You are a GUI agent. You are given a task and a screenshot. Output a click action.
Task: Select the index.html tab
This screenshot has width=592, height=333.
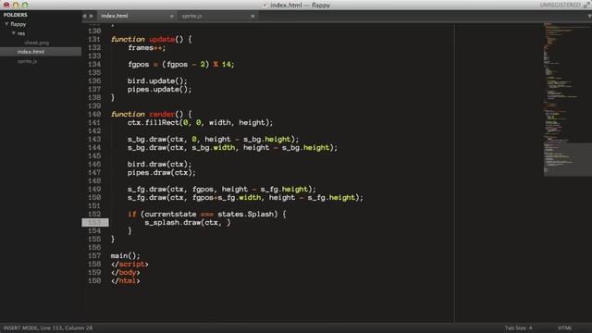(x=115, y=16)
